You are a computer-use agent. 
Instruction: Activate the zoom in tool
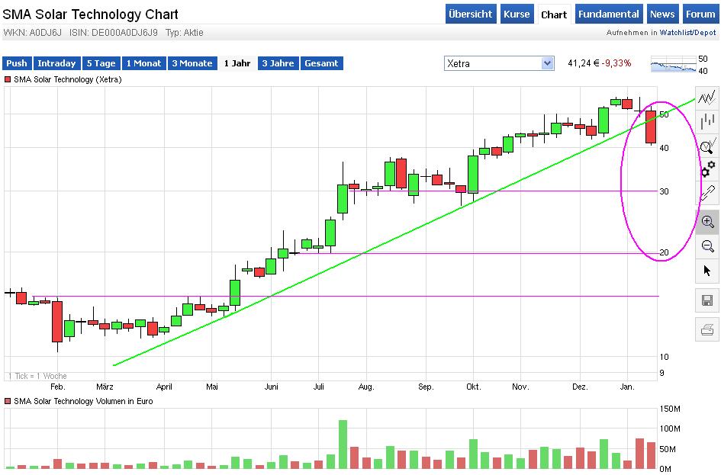point(707,222)
